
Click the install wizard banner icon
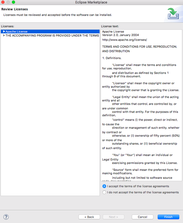click(173, 14)
